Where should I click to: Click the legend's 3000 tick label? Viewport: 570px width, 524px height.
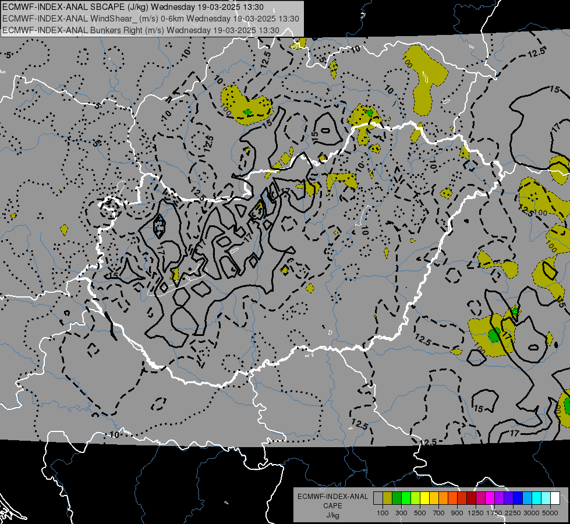point(532,513)
